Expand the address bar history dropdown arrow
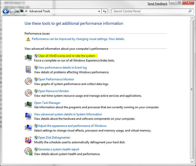This screenshot has width=196, height=166. point(99,11)
